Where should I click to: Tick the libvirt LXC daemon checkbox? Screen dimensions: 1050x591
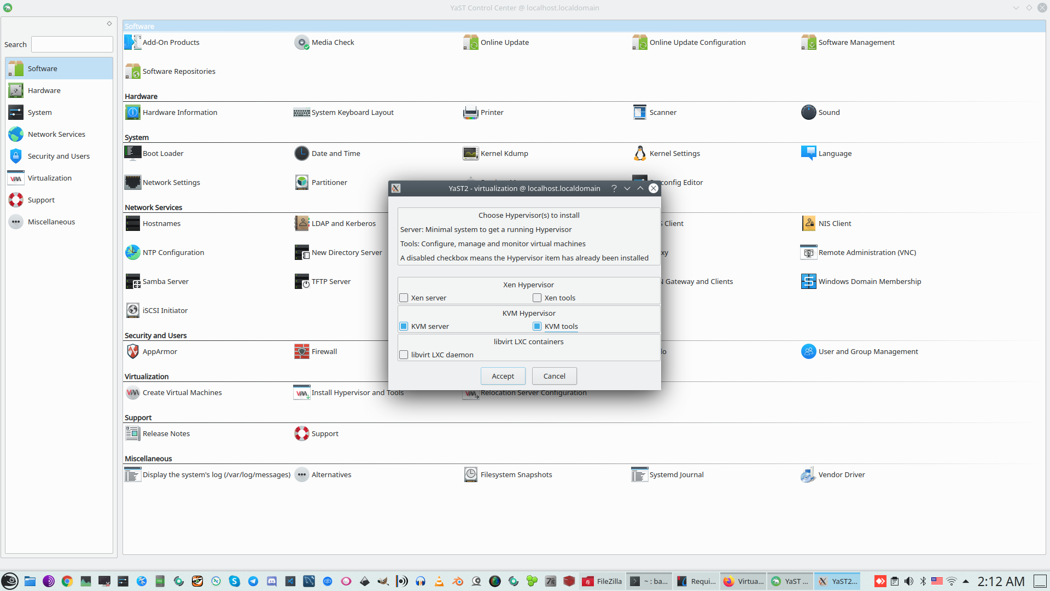pyautogui.click(x=404, y=355)
